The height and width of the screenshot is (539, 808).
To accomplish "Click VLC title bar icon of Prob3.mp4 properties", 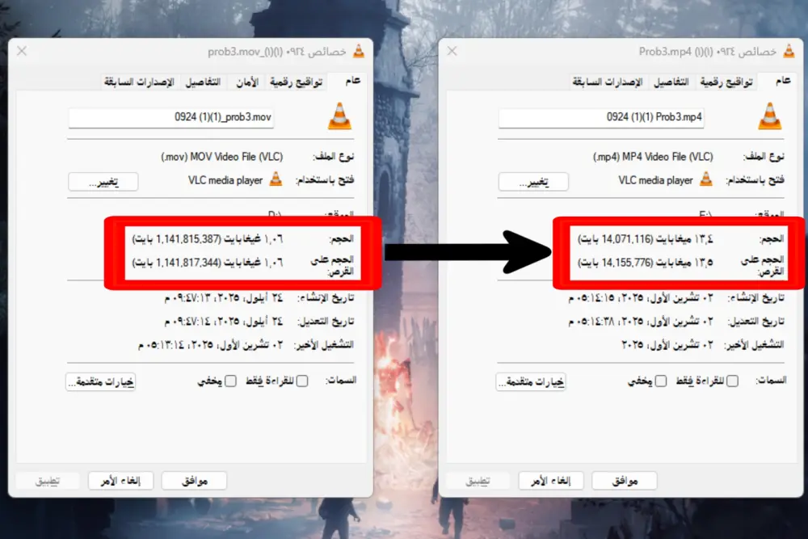I will pos(789,52).
